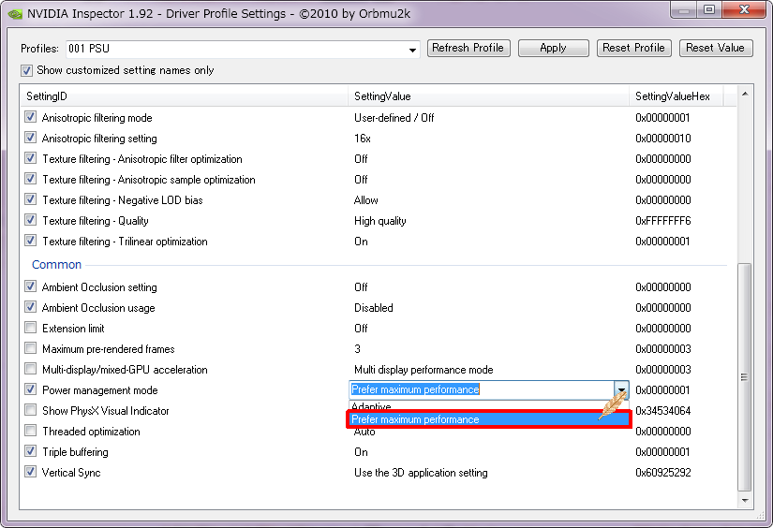Image resolution: width=773 pixels, height=528 pixels.
Task: Toggle Negative LOD bias checkbox
Action: pos(31,200)
